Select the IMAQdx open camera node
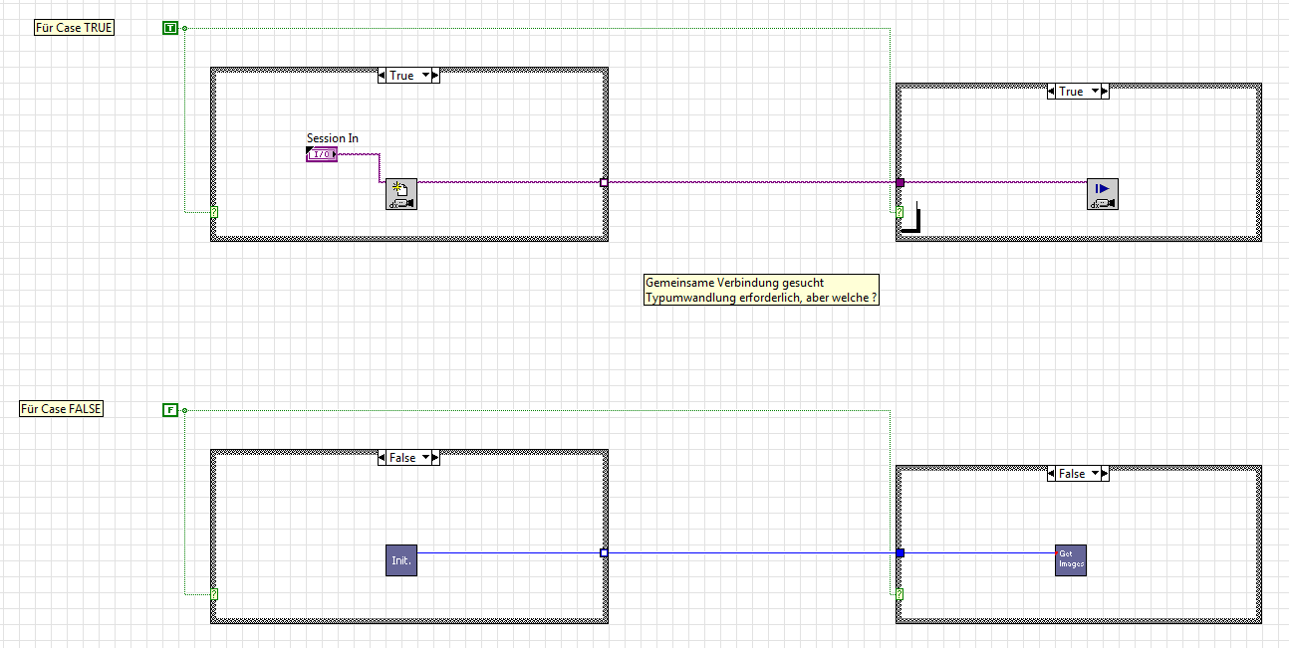Image resolution: width=1289 pixels, height=648 pixels. [x=401, y=194]
